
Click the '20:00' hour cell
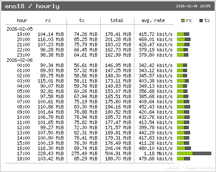click(23, 39)
